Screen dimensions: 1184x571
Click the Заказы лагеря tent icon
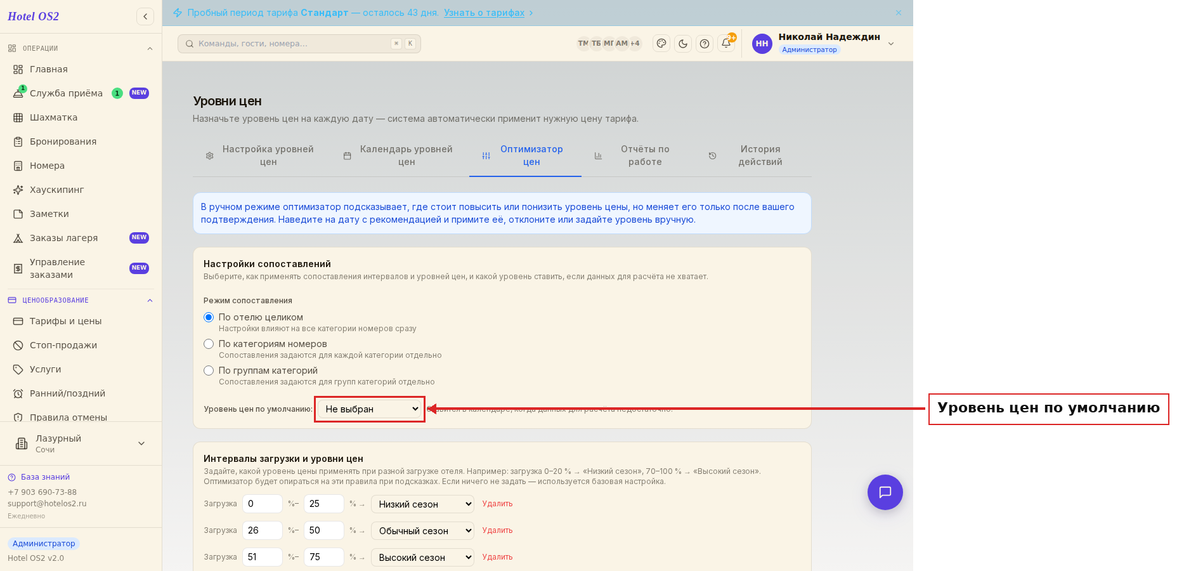tap(18, 238)
